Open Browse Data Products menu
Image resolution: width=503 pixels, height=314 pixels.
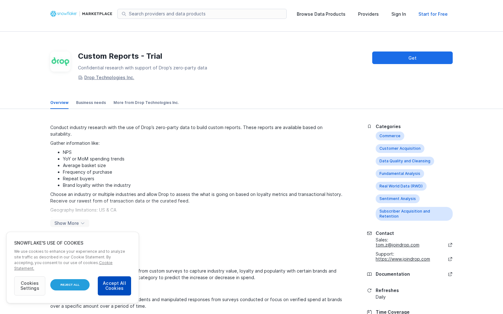click(x=321, y=14)
